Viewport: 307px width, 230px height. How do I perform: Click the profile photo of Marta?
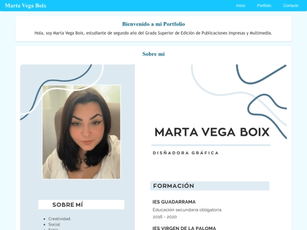[x=81, y=132]
